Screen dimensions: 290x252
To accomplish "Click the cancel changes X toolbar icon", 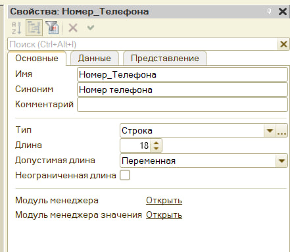I will coord(73,28).
